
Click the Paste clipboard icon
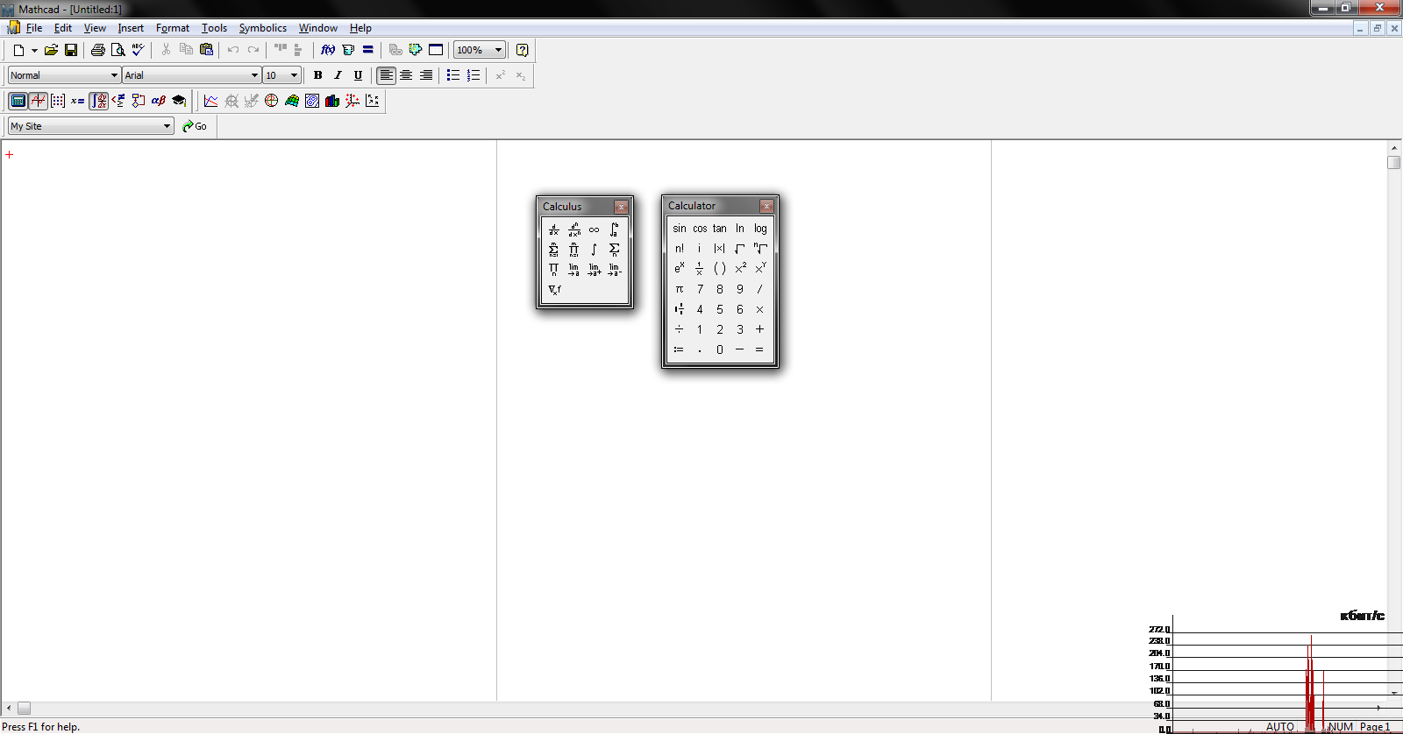[x=207, y=50]
